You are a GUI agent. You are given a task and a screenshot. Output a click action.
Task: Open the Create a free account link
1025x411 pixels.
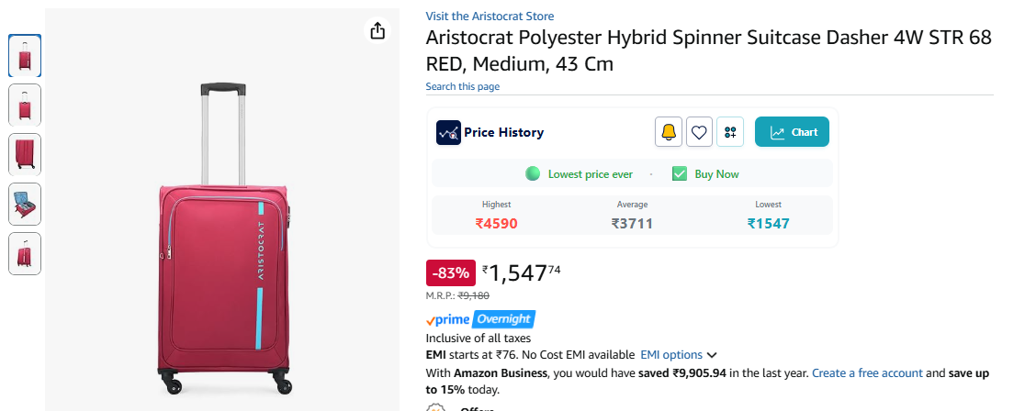(866, 373)
